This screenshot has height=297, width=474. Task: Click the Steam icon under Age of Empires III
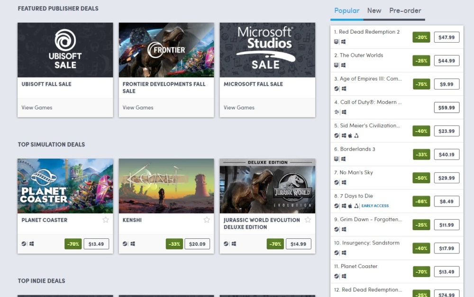(x=337, y=89)
